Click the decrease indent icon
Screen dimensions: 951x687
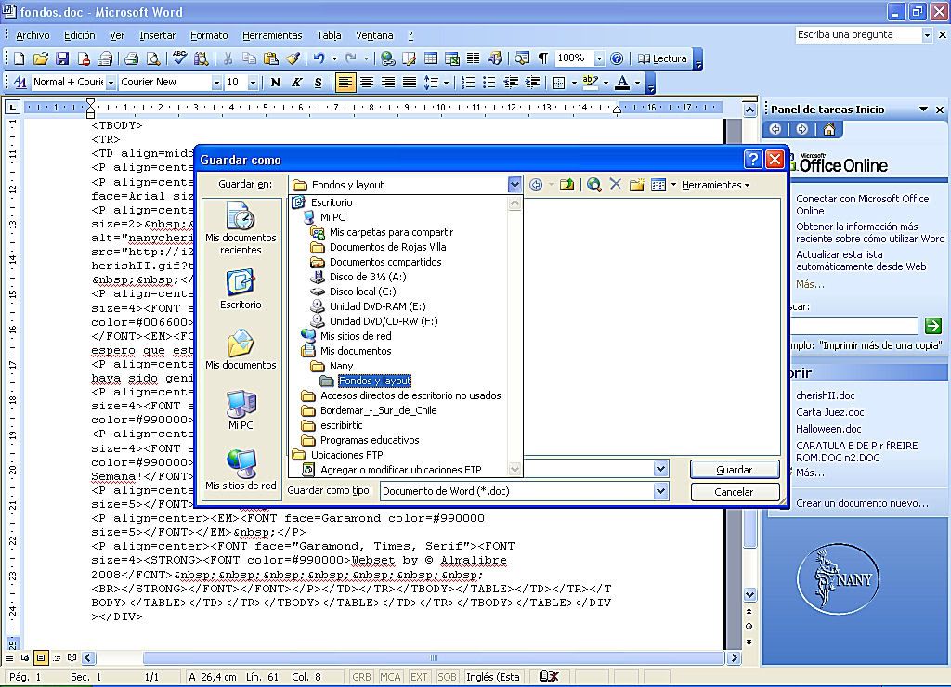pos(511,83)
